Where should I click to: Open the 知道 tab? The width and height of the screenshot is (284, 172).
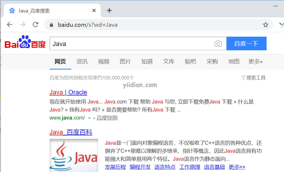point(147,62)
